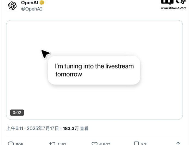Viewport: 189px width, 145px height.
Task: Play the video from its thumbnail
Action: pyautogui.click(x=94, y=70)
